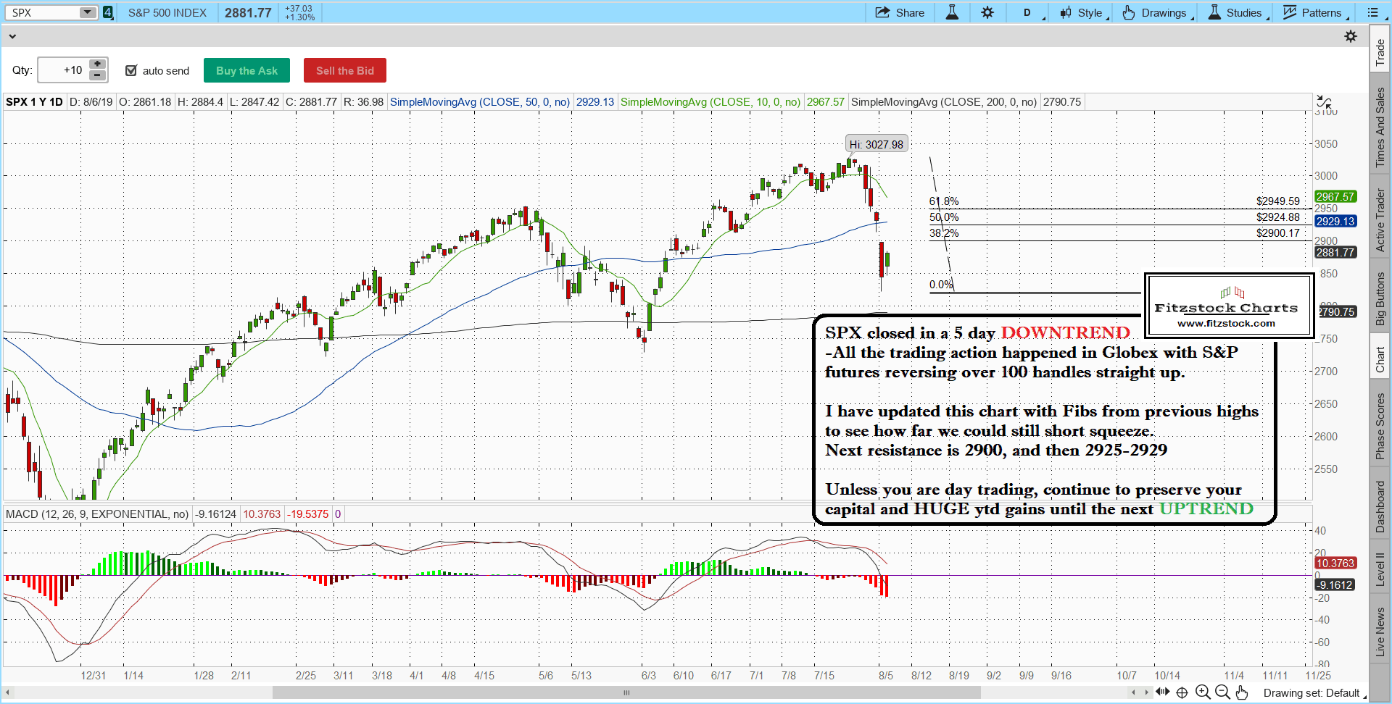Collapse the trade bar chevron

[x=12, y=36]
